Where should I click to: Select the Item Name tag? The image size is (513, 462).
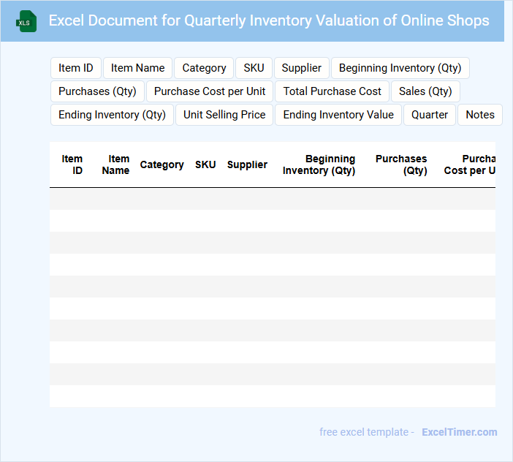pyautogui.click(x=137, y=68)
